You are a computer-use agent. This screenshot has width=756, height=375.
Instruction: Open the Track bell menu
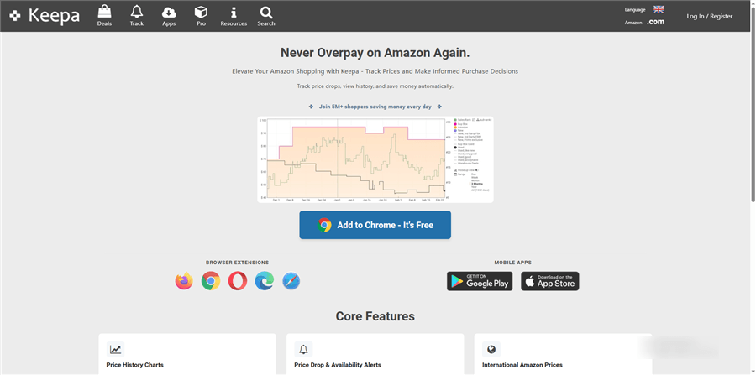[x=136, y=16]
